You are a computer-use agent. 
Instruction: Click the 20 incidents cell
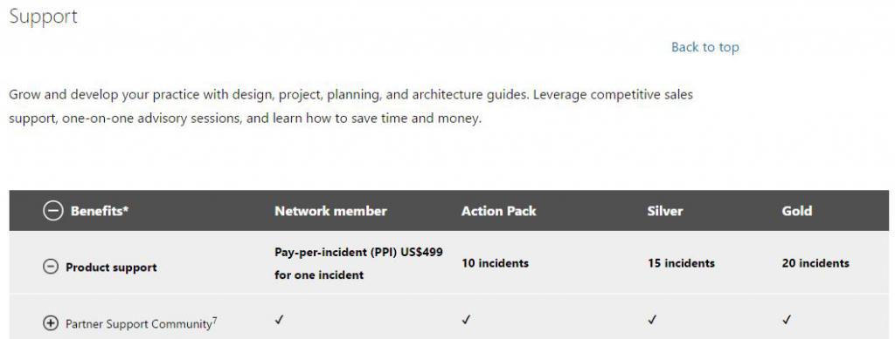click(815, 263)
